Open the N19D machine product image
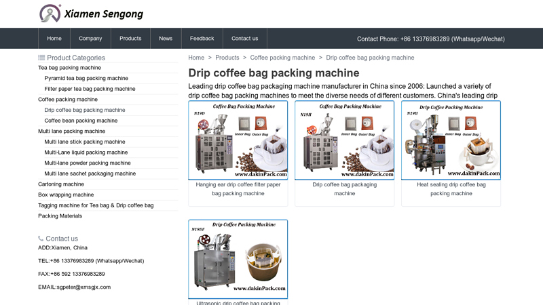Screen dimensions: 543x305 (x=238, y=140)
